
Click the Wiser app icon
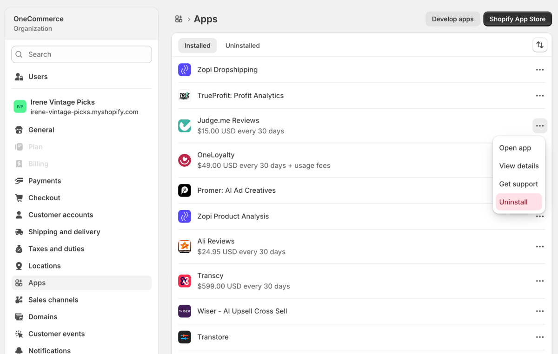(185, 311)
